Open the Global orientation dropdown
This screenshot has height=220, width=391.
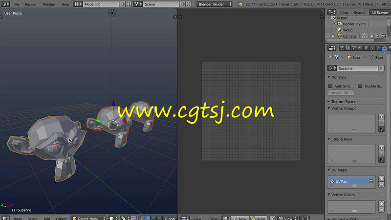[170, 218]
